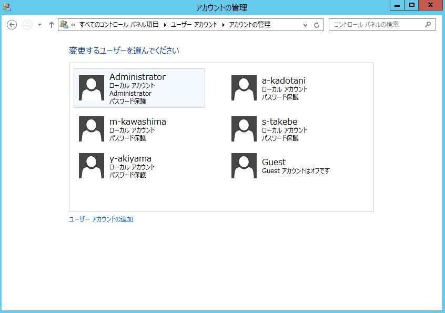Image resolution: width=445 pixels, height=313 pixels.
Task: Open the address bar history dropdown chevron
Action: point(305,24)
